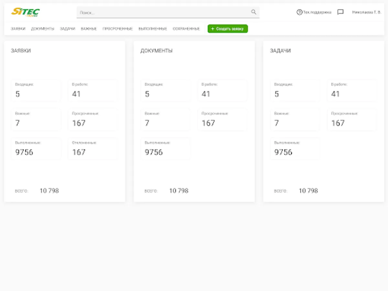Screen dimensions: 388x291
Task: Select Отклоненные tile showing 167 in Заявки
Action: pos(93,149)
